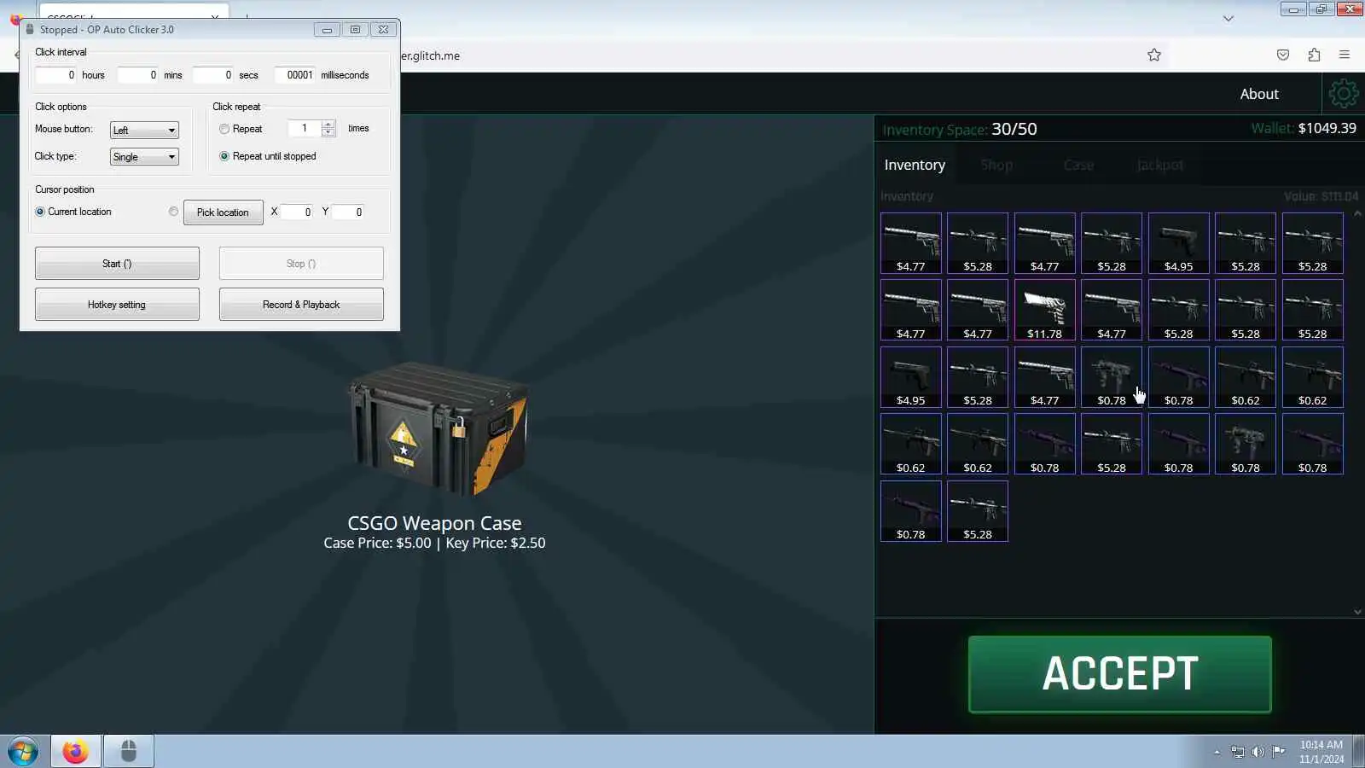
Task: Bookmark this page with the star icon
Action: 1154,55
